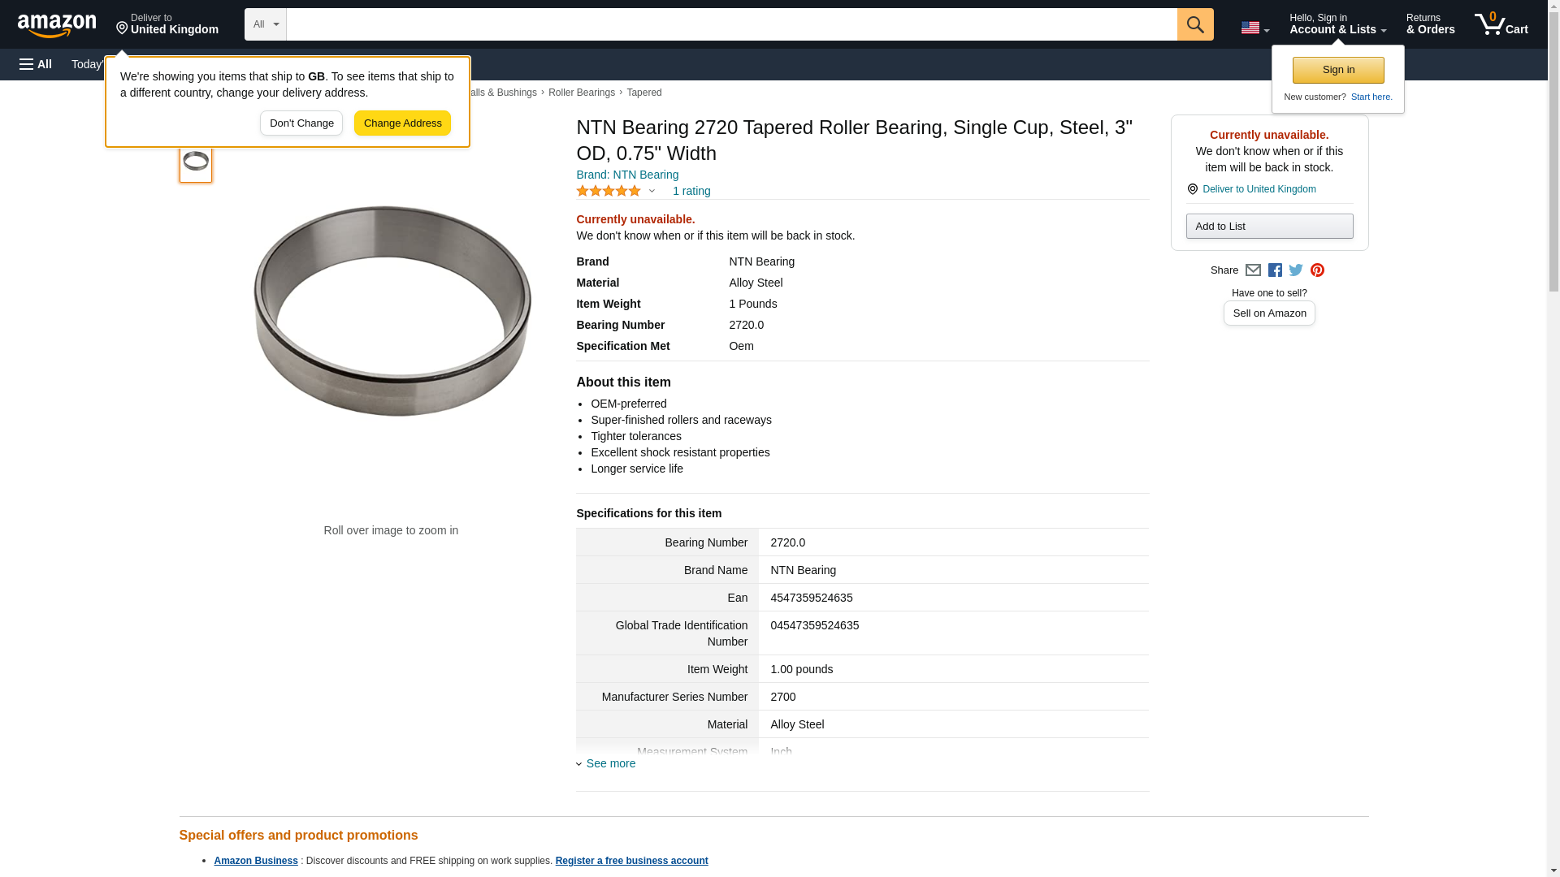Open the search category All dropdown
The height and width of the screenshot is (877, 1560).
click(x=265, y=24)
